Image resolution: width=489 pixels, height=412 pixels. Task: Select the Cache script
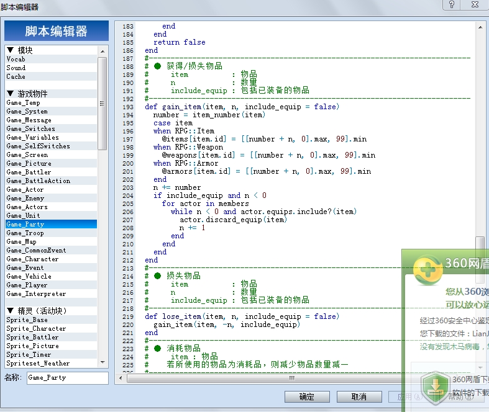pyautogui.click(x=51, y=76)
